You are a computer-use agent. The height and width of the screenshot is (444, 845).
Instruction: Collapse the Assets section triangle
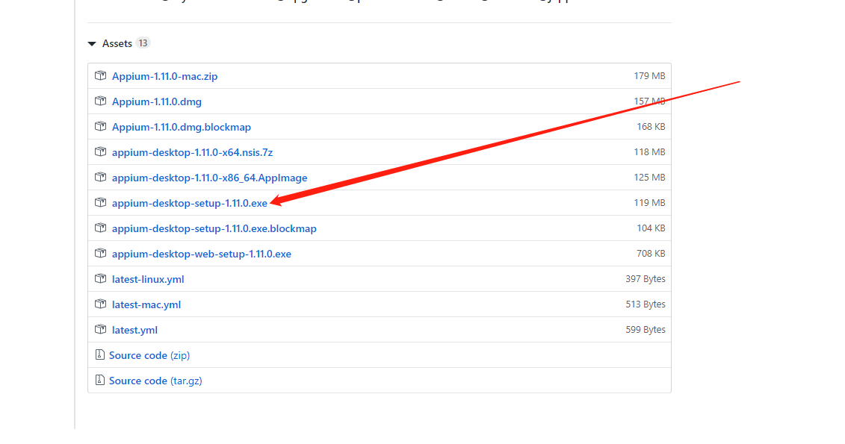[92, 43]
